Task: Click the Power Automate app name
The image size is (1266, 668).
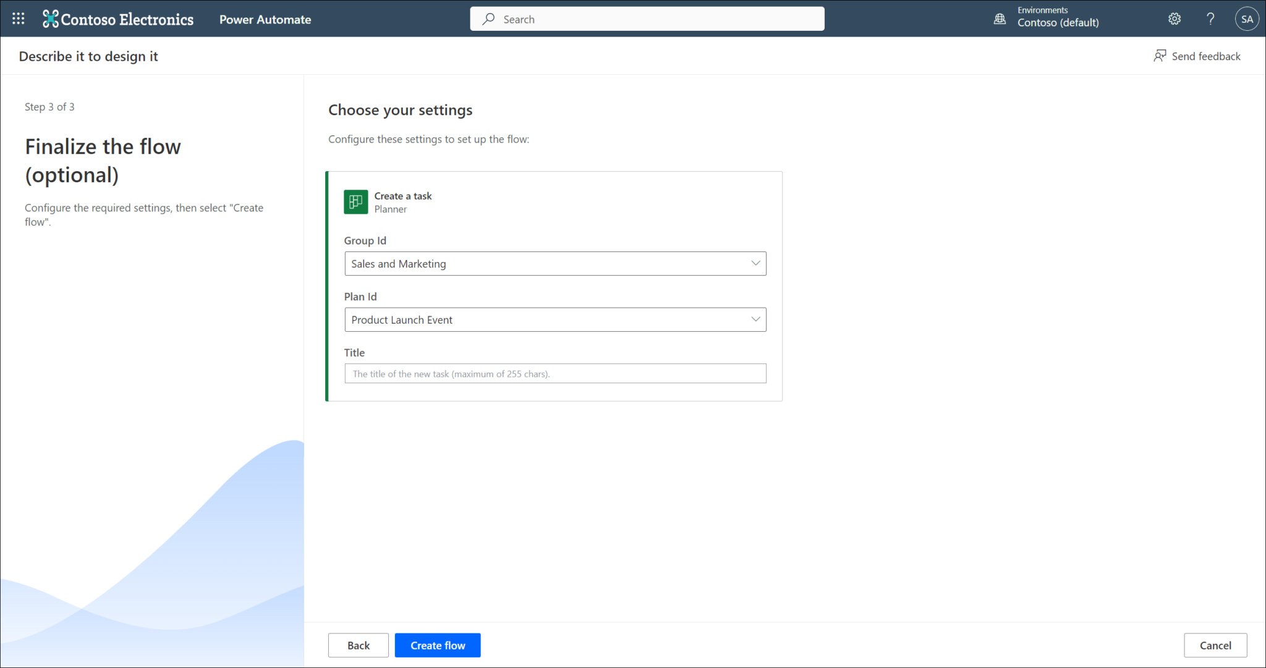Action: [265, 19]
